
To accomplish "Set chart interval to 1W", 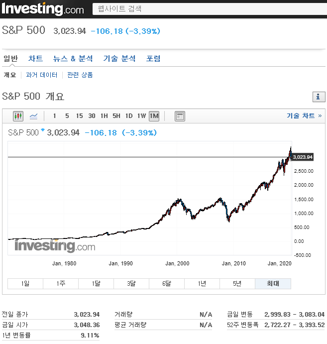I will [x=141, y=116].
